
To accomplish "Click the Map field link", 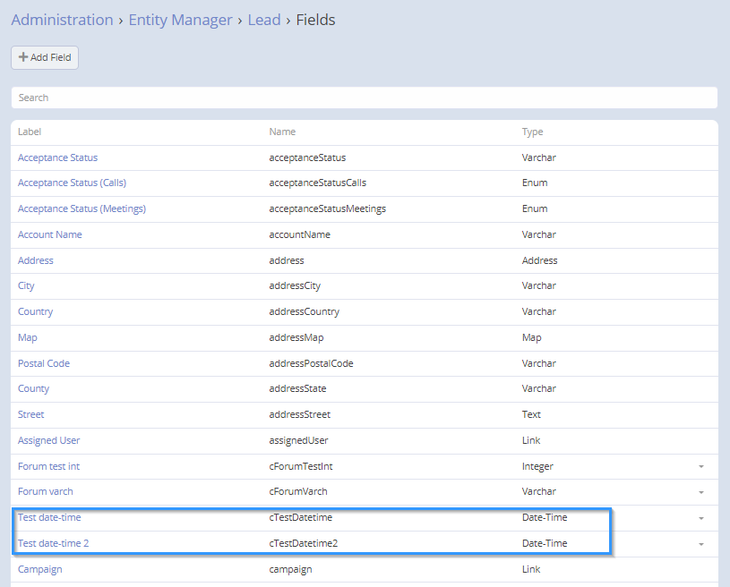I will pos(27,337).
